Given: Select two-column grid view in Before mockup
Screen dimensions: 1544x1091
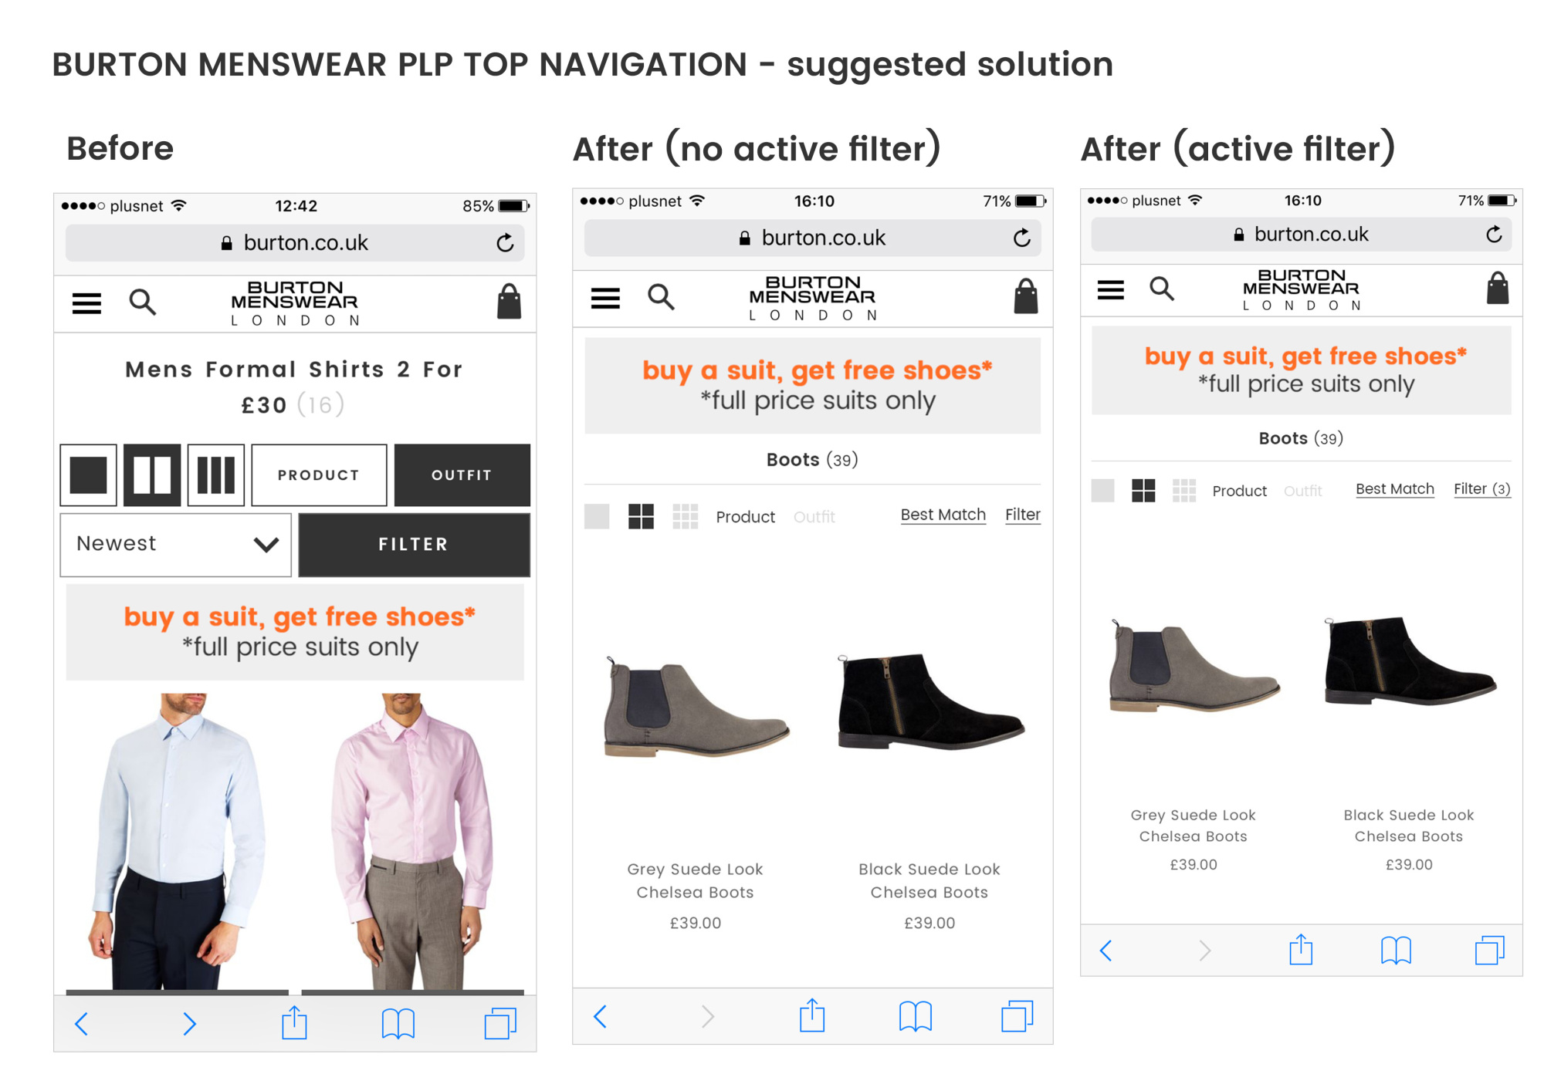Looking at the screenshot, I should pos(152,475).
